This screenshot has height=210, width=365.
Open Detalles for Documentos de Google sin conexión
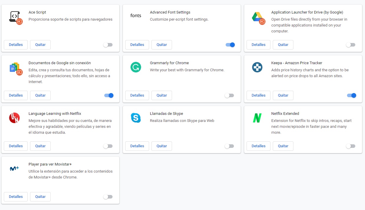point(16,95)
